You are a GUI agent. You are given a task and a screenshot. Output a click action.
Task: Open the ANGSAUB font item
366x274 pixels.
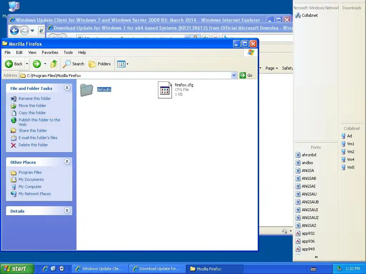pos(307,202)
